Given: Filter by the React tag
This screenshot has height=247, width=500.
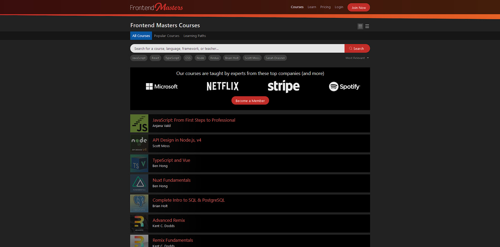Looking at the screenshot, I should pyautogui.click(x=155, y=58).
